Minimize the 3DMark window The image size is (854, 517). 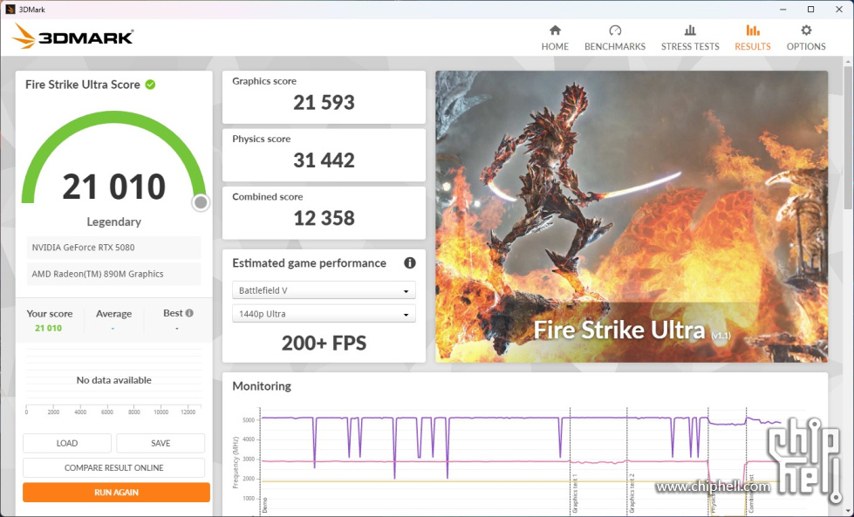pyautogui.click(x=782, y=10)
